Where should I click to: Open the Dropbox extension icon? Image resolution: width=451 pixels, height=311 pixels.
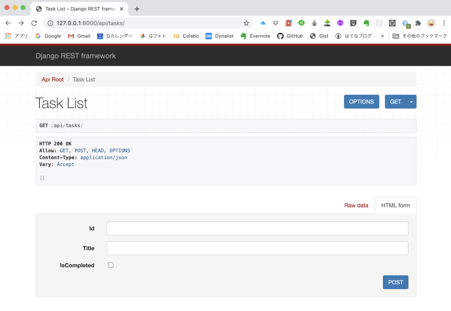point(275,23)
